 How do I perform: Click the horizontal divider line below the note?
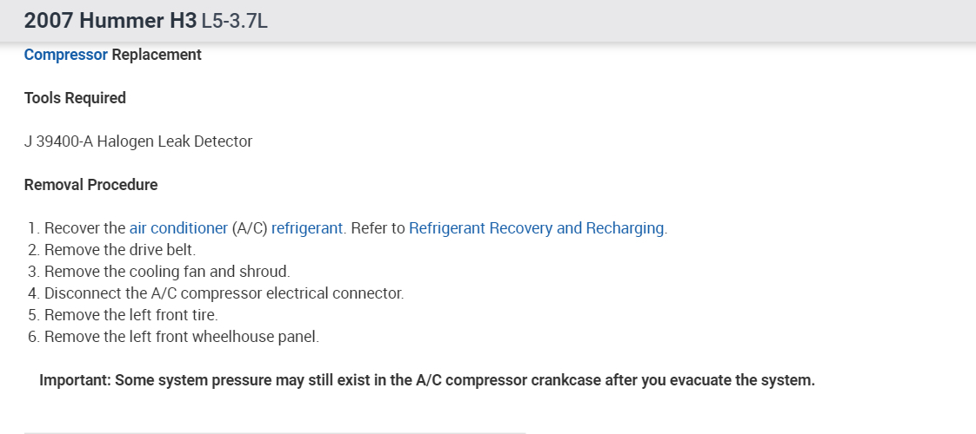click(274, 432)
